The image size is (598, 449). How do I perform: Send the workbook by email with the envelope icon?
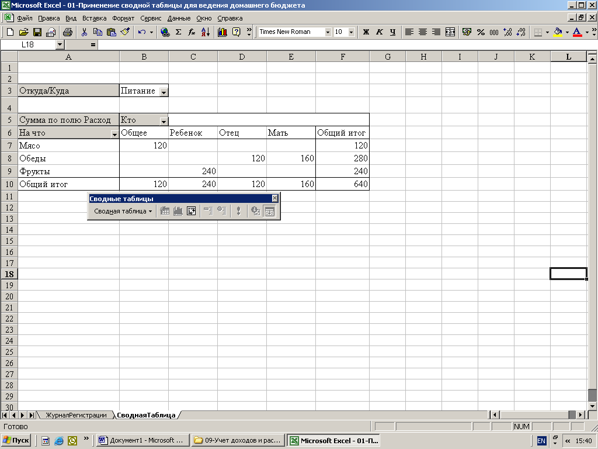point(50,32)
